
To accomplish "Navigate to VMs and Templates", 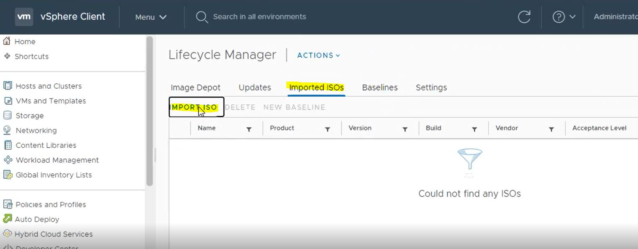I will [51, 101].
